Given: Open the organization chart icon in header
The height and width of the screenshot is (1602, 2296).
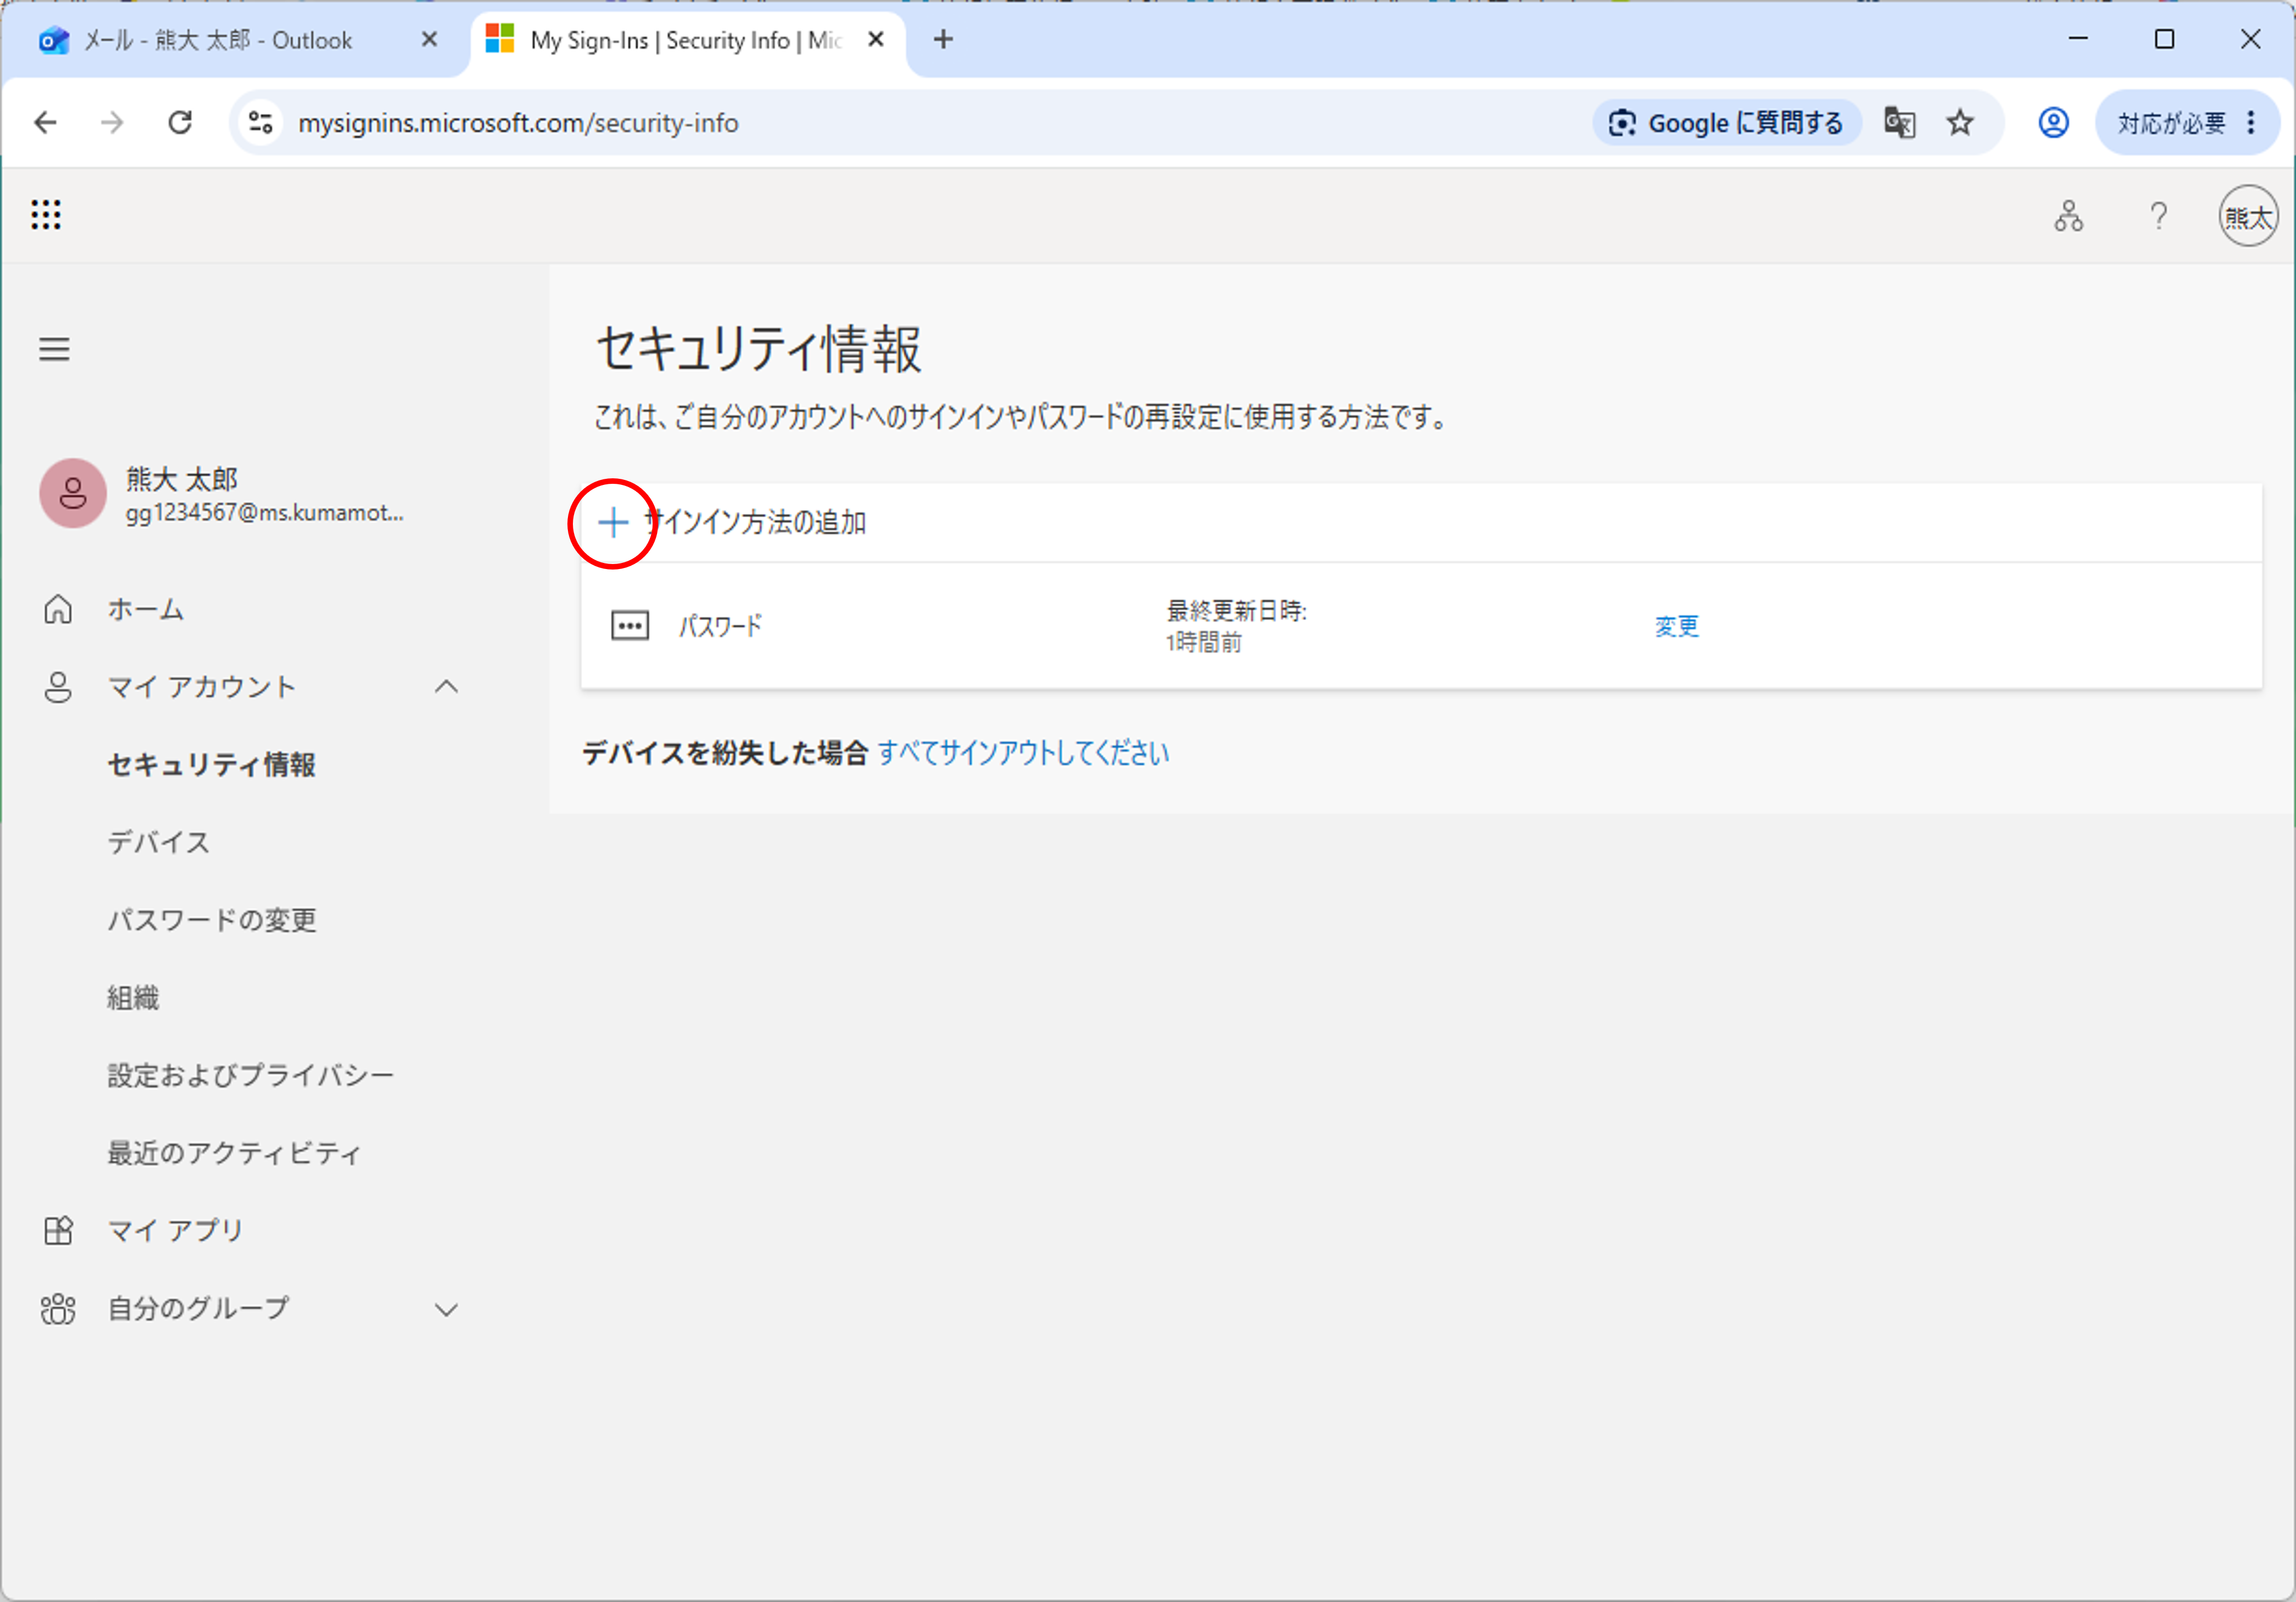Looking at the screenshot, I should (x=2068, y=216).
